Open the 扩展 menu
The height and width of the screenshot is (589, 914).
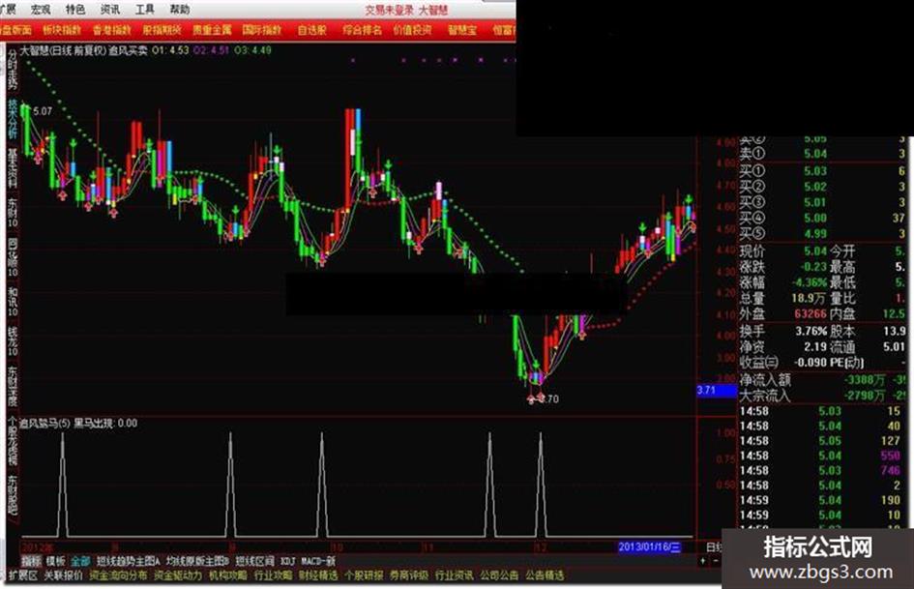[8, 10]
